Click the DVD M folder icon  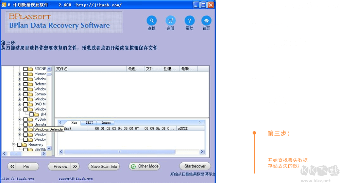[x=31, y=104]
